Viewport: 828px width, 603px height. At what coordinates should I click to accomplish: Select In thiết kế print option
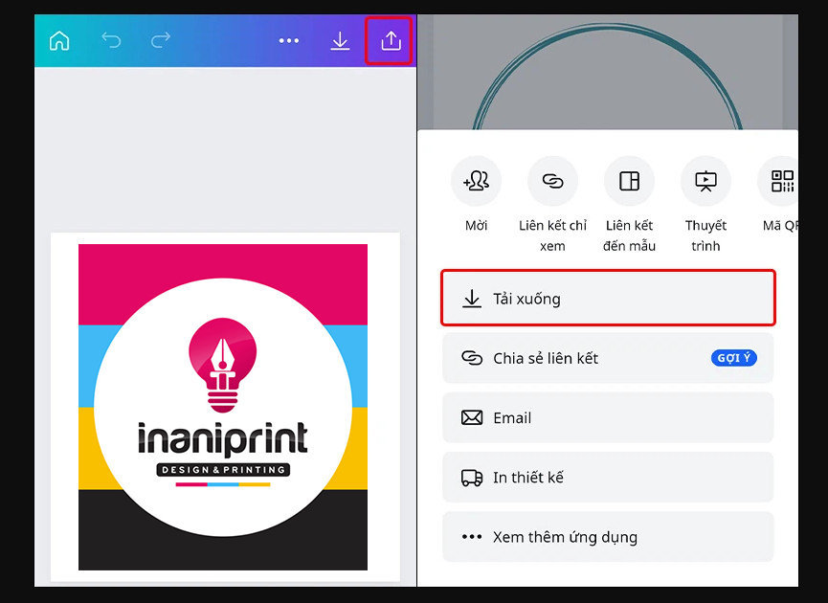(x=608, y=478)
